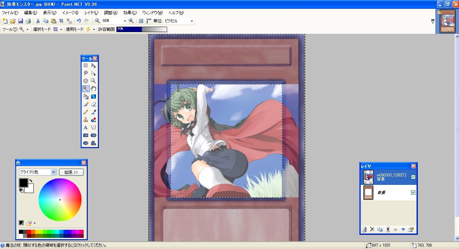The width and height of the screenshot is (459, 249).
Task: Click the Add New Layer icon
Action: [x=364, y=229]
